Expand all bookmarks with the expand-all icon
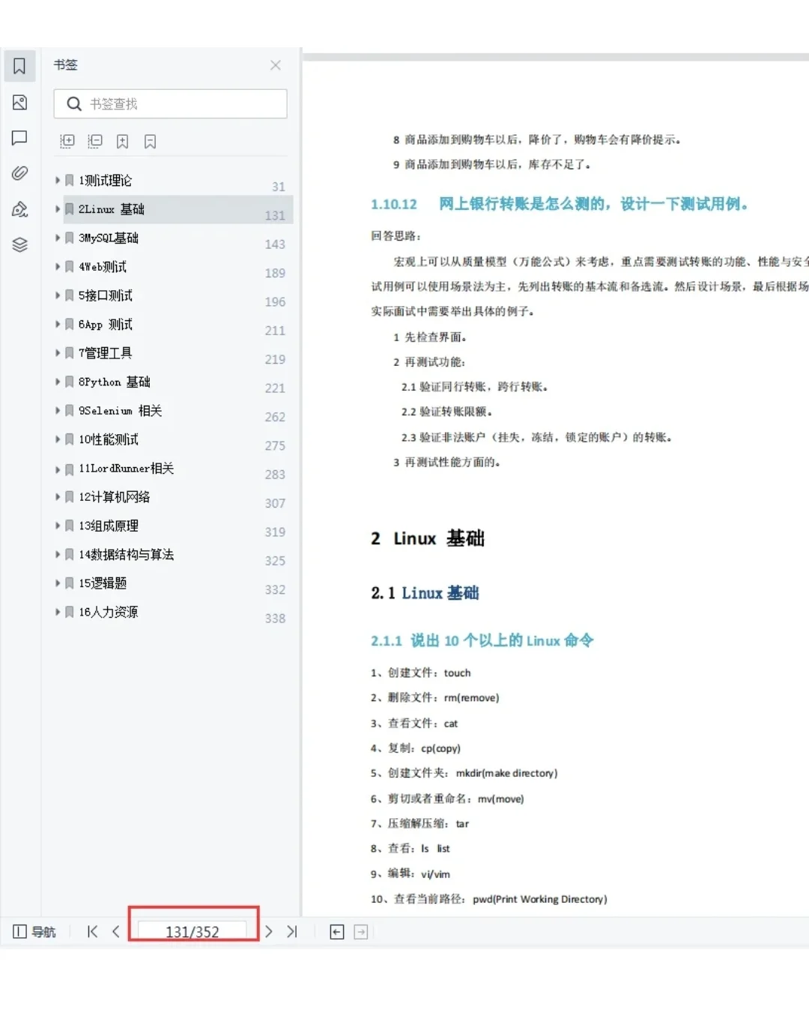 [x=67, y=141]
